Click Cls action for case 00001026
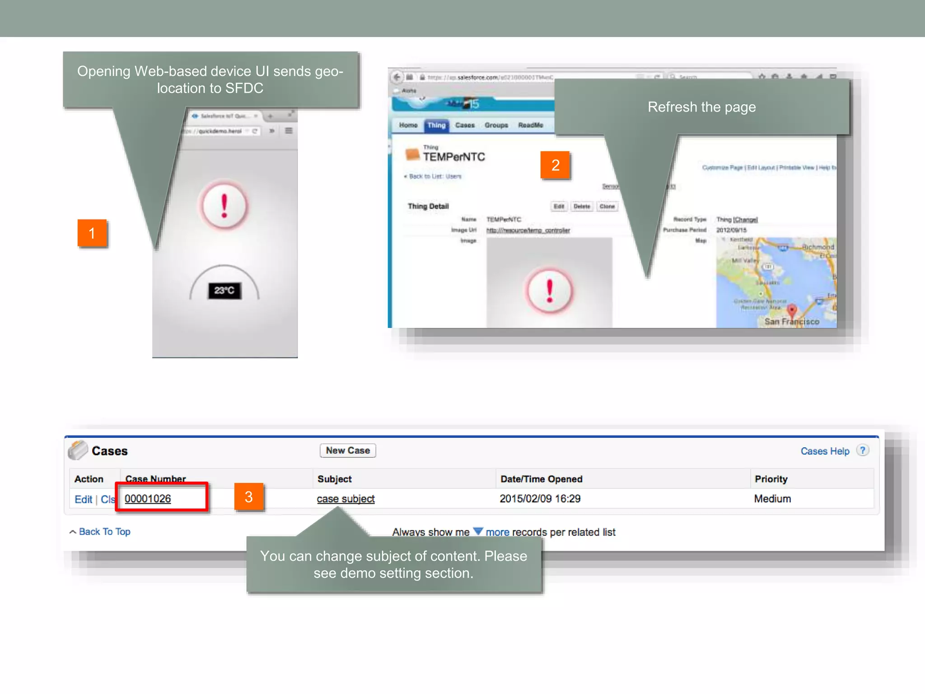 (x=107, y=499)
